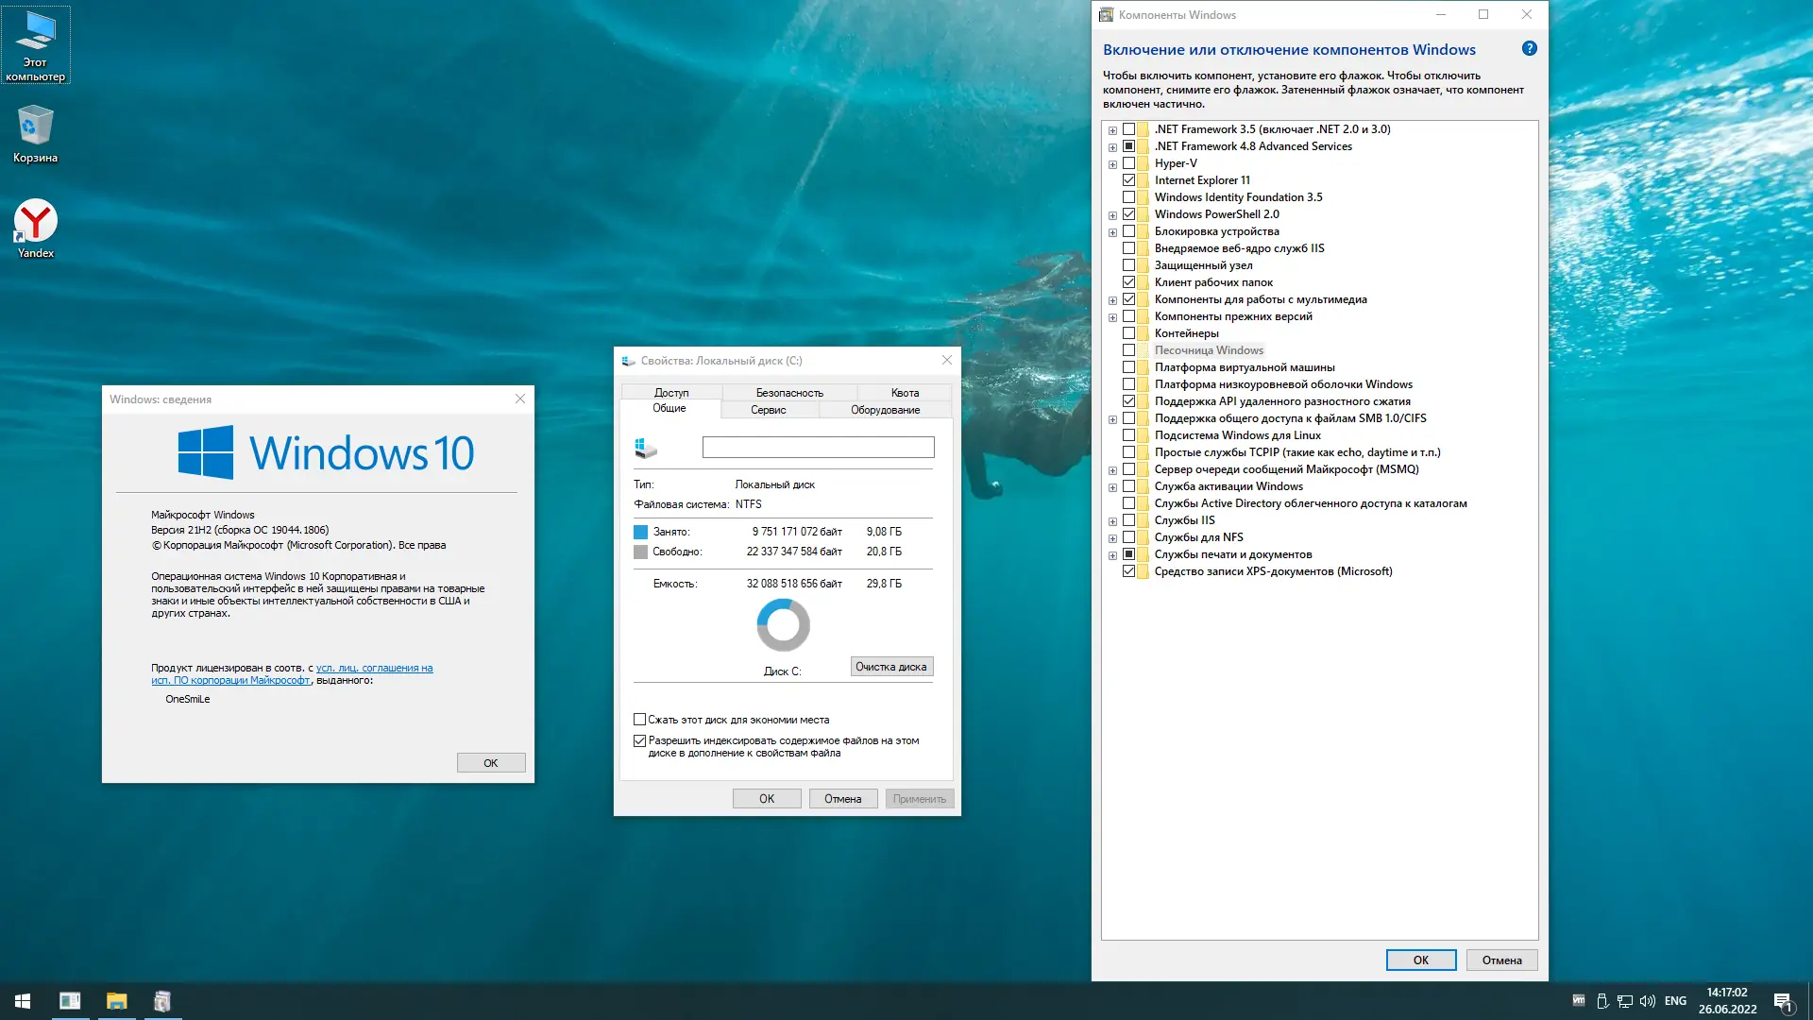This screenshot has width=1813, height=1020.
Task: Open the Yandex browser desktop shortcut
Action: tap(36, 223)
